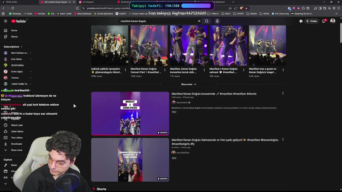Click the magnifier search button
Viewport: 342px width, 192px height.
pyautogui.click(x=207, y=21)
